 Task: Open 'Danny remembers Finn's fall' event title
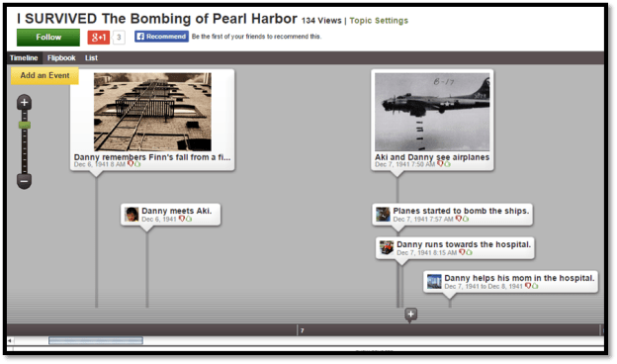click(x=152, y=157)
